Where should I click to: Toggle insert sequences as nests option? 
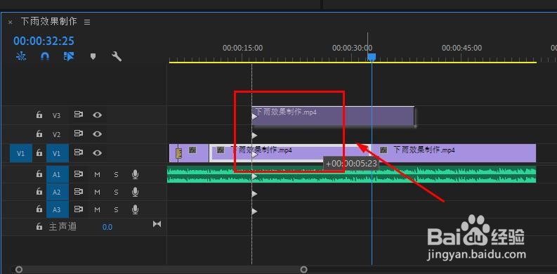coord(21,56)
